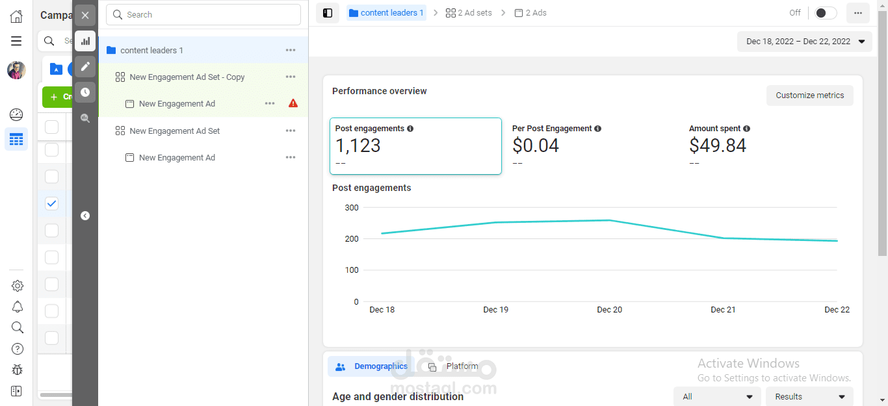Click the sidebar panel toggle icon near breadcrumb

328,13
